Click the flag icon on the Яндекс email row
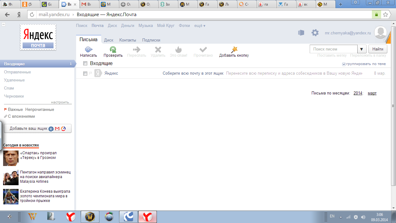The image size is (396, 223). (91, 73)
